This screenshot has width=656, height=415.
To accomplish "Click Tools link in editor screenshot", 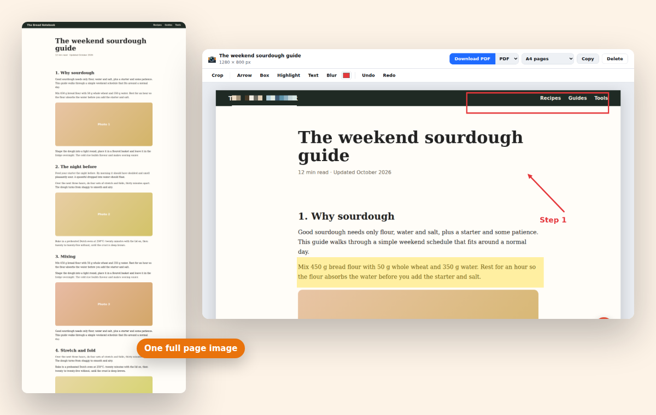I will [601, 98].
